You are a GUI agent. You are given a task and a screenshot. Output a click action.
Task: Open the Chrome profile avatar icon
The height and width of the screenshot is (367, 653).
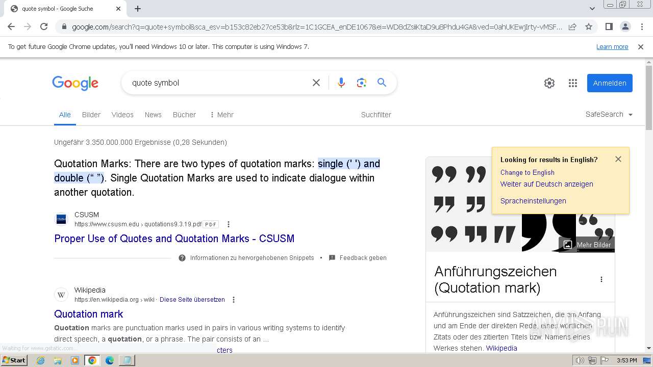(625, 27)
